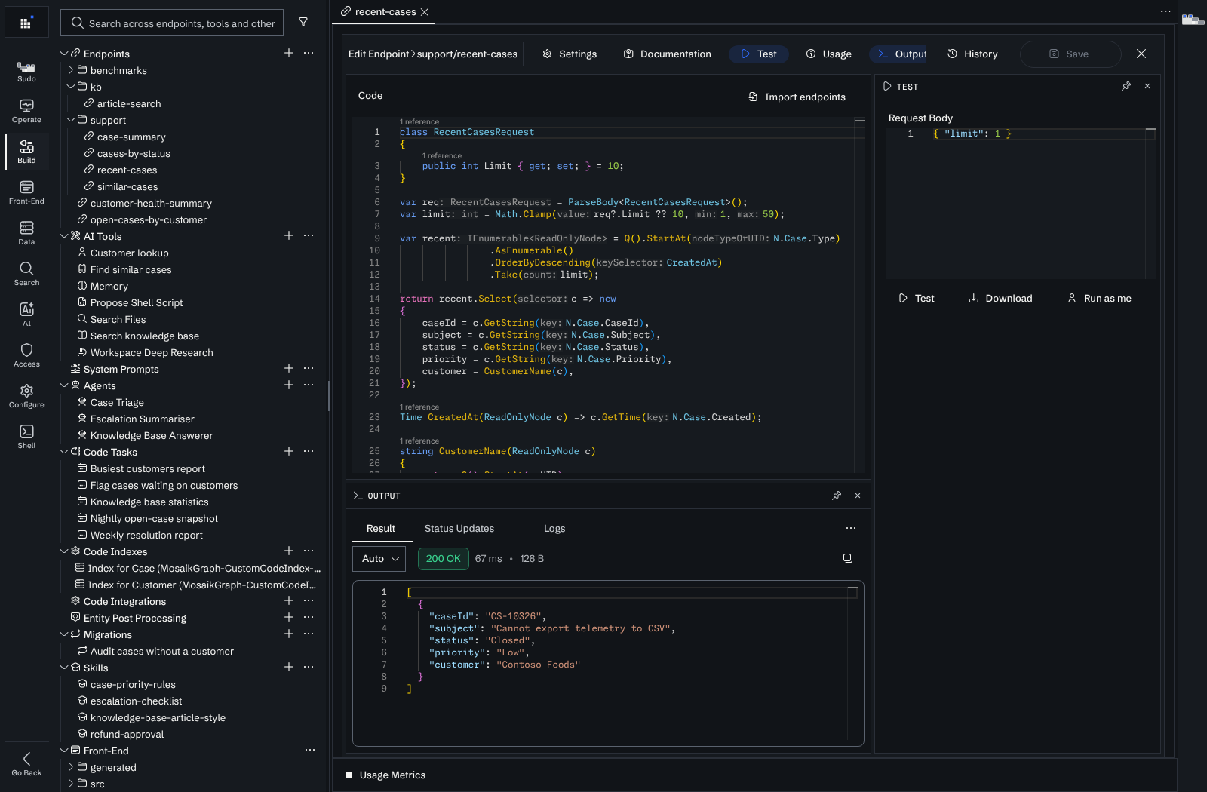Click the Import endpoints button

pyautogui.click(x=797, y=97)
